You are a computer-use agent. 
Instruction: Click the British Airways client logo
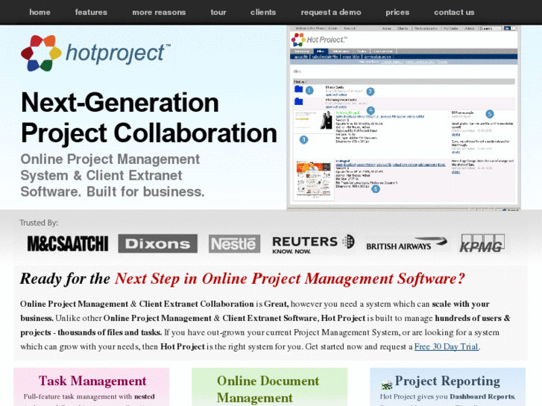pyautogui.click(x=407, y=244)
